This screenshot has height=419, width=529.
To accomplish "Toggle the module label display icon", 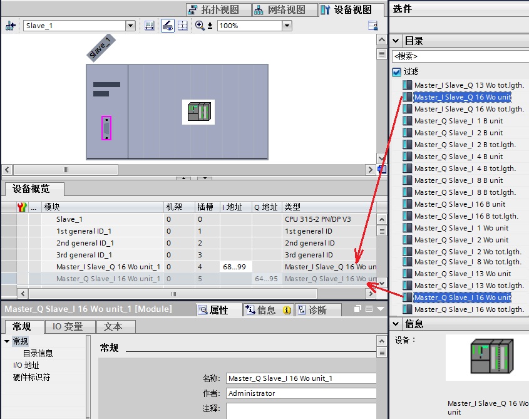I will tap(167, 26).
